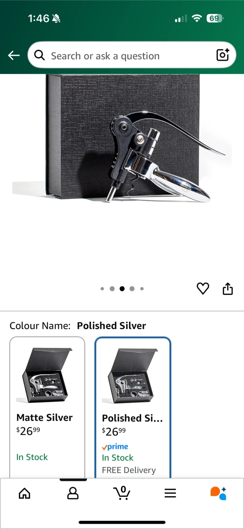Select the Polished Silver colour option
This screenshot has height=529, width=244.
tap(133, 407)
